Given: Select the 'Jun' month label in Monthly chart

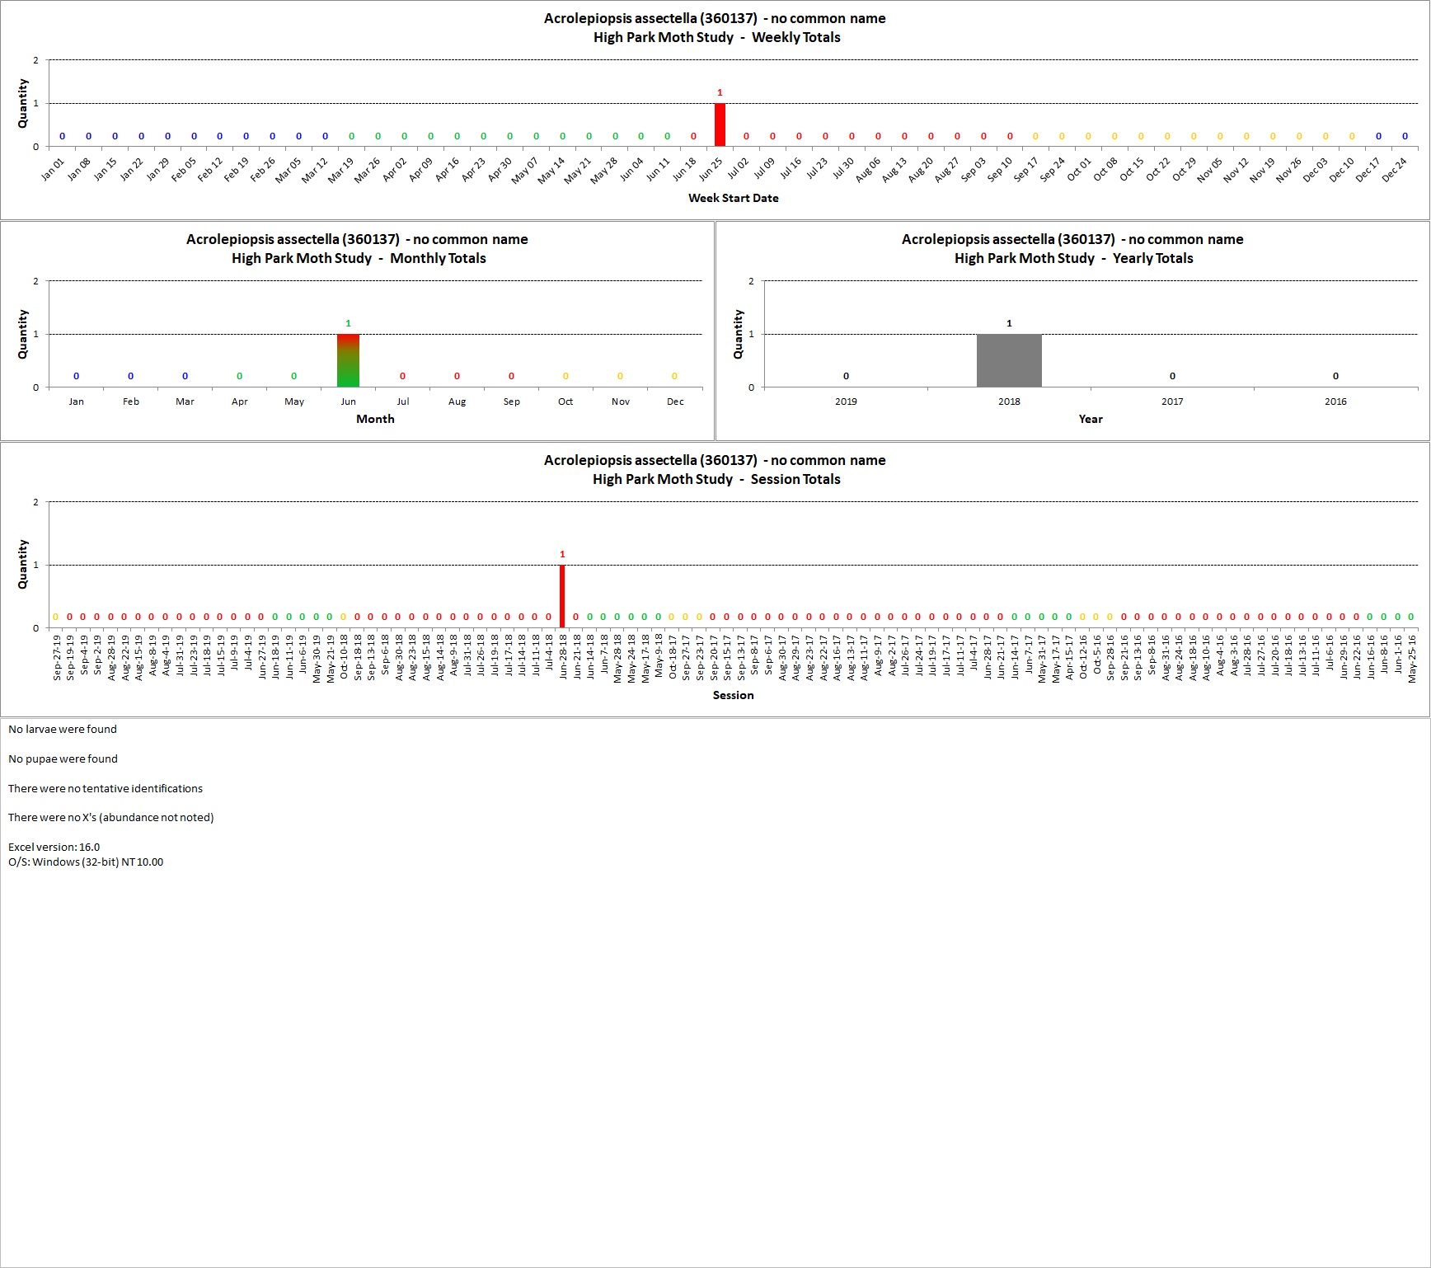Looking at the screenshot, I should pos(349,402).
